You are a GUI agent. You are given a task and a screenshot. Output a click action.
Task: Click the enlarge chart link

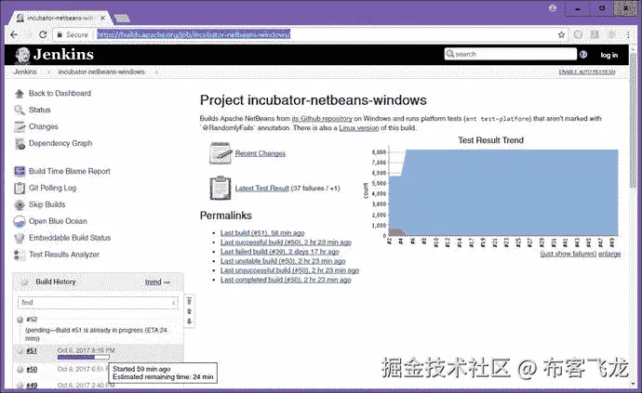coord(609,254)
